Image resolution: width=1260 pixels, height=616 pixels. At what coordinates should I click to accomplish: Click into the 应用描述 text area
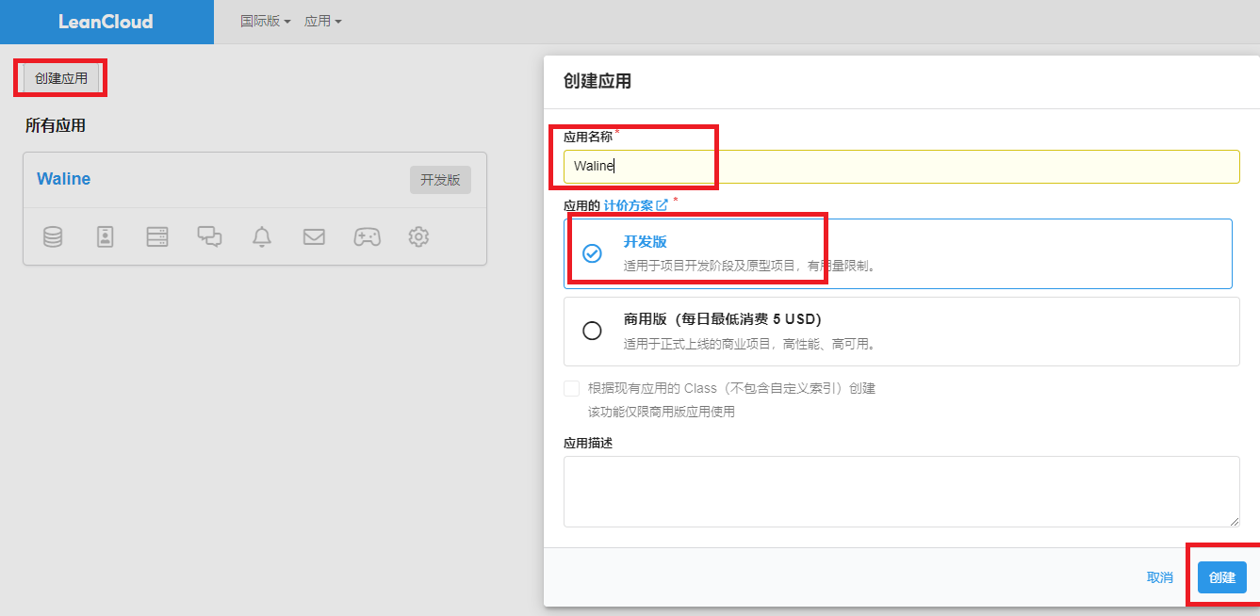(x=901, y=491)
